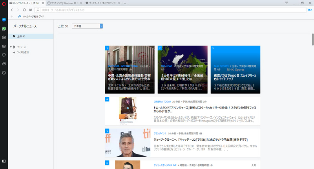The width and height of the screenshot is (314, 169).
Task: Open WhatsApp in the sidebar
Action: (4, 29)
